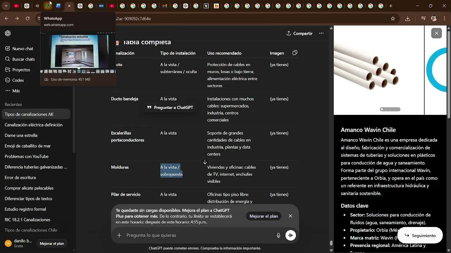Open chat Comprar alicate pelacables

pos(36,188)
